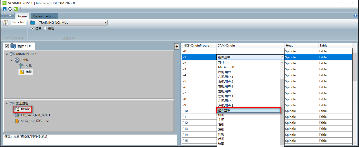
Task: Choose 组件基准 in the origin list
Action: click(x=248, y=110)
